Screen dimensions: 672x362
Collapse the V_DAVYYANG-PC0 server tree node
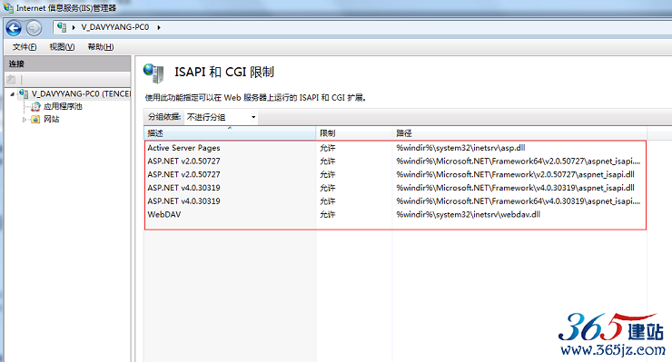pyautogui.click(x=13, y=93)
